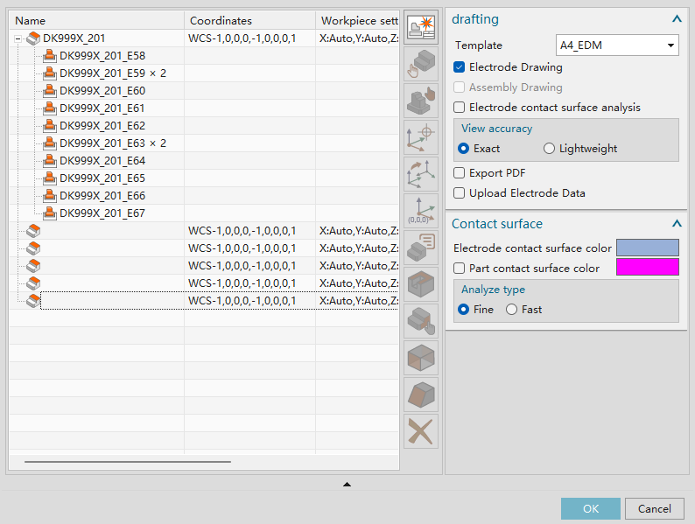Image resolution: width=695 pixels, height=524 pixels.
Task: Click the DK999X_201_E65 electrode item icon
Action: pos(50,178)
